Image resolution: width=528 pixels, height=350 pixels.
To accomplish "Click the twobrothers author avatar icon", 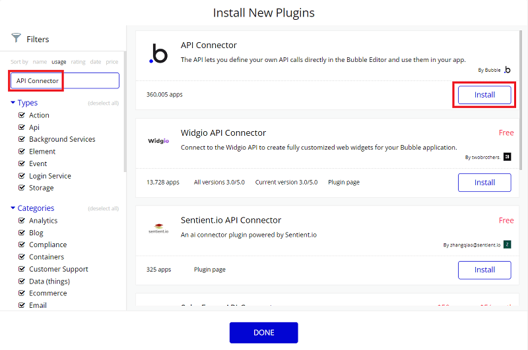I will [x=507, y=157].
